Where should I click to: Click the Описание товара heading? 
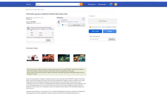click(32, 48)
